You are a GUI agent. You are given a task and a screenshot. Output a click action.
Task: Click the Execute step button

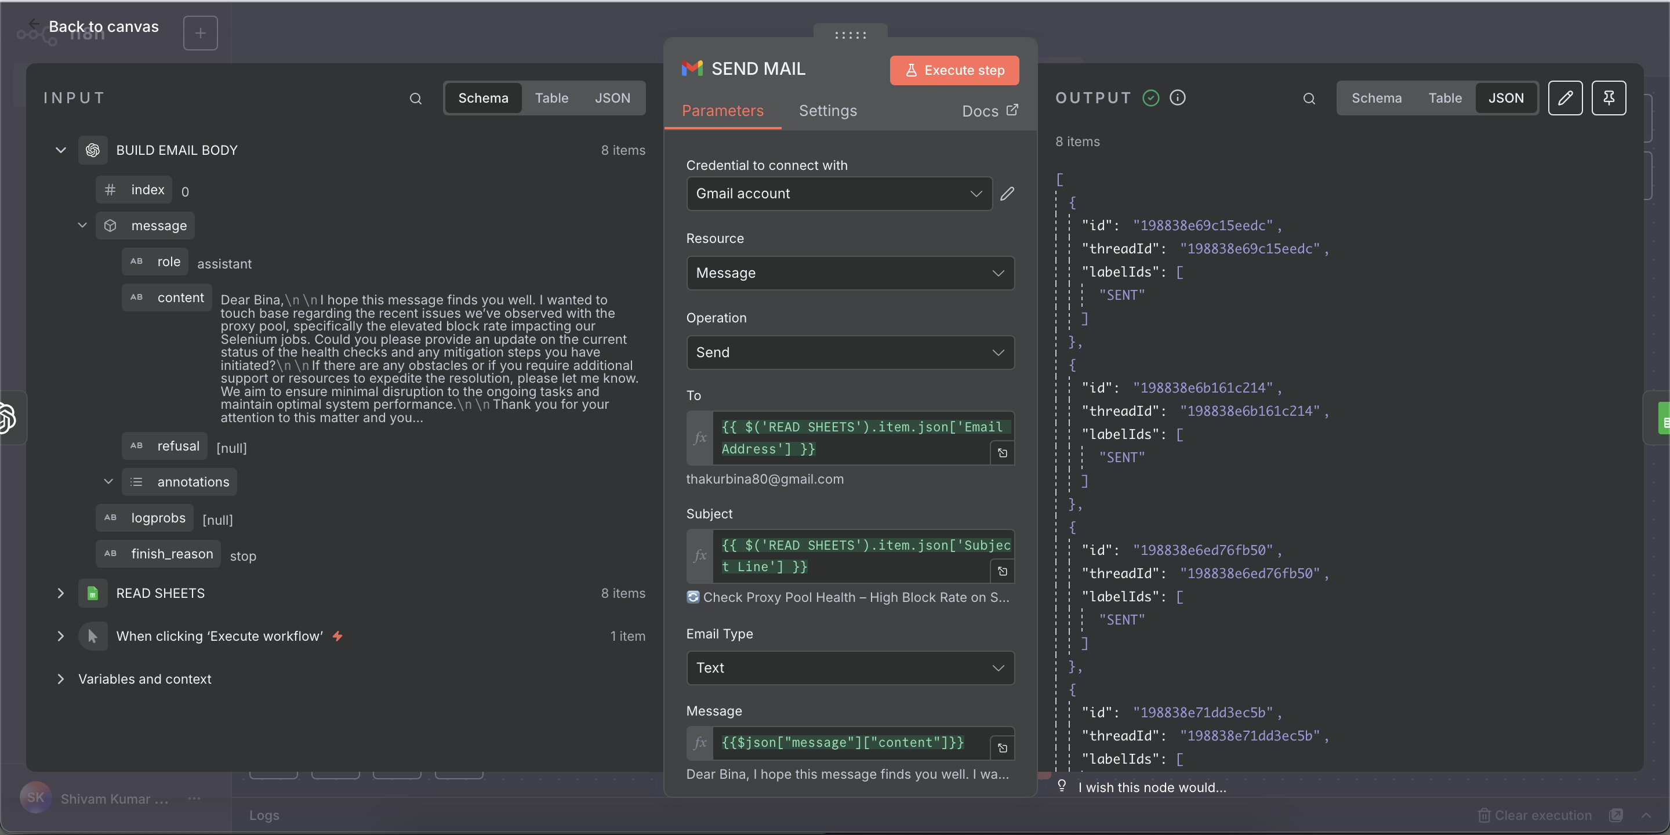(954, 70)
